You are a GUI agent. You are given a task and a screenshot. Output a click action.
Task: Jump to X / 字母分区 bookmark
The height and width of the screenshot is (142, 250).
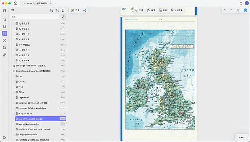pos(41,50)
